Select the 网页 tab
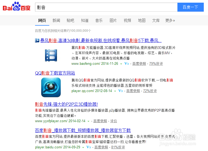 click(x=42, y=20)
